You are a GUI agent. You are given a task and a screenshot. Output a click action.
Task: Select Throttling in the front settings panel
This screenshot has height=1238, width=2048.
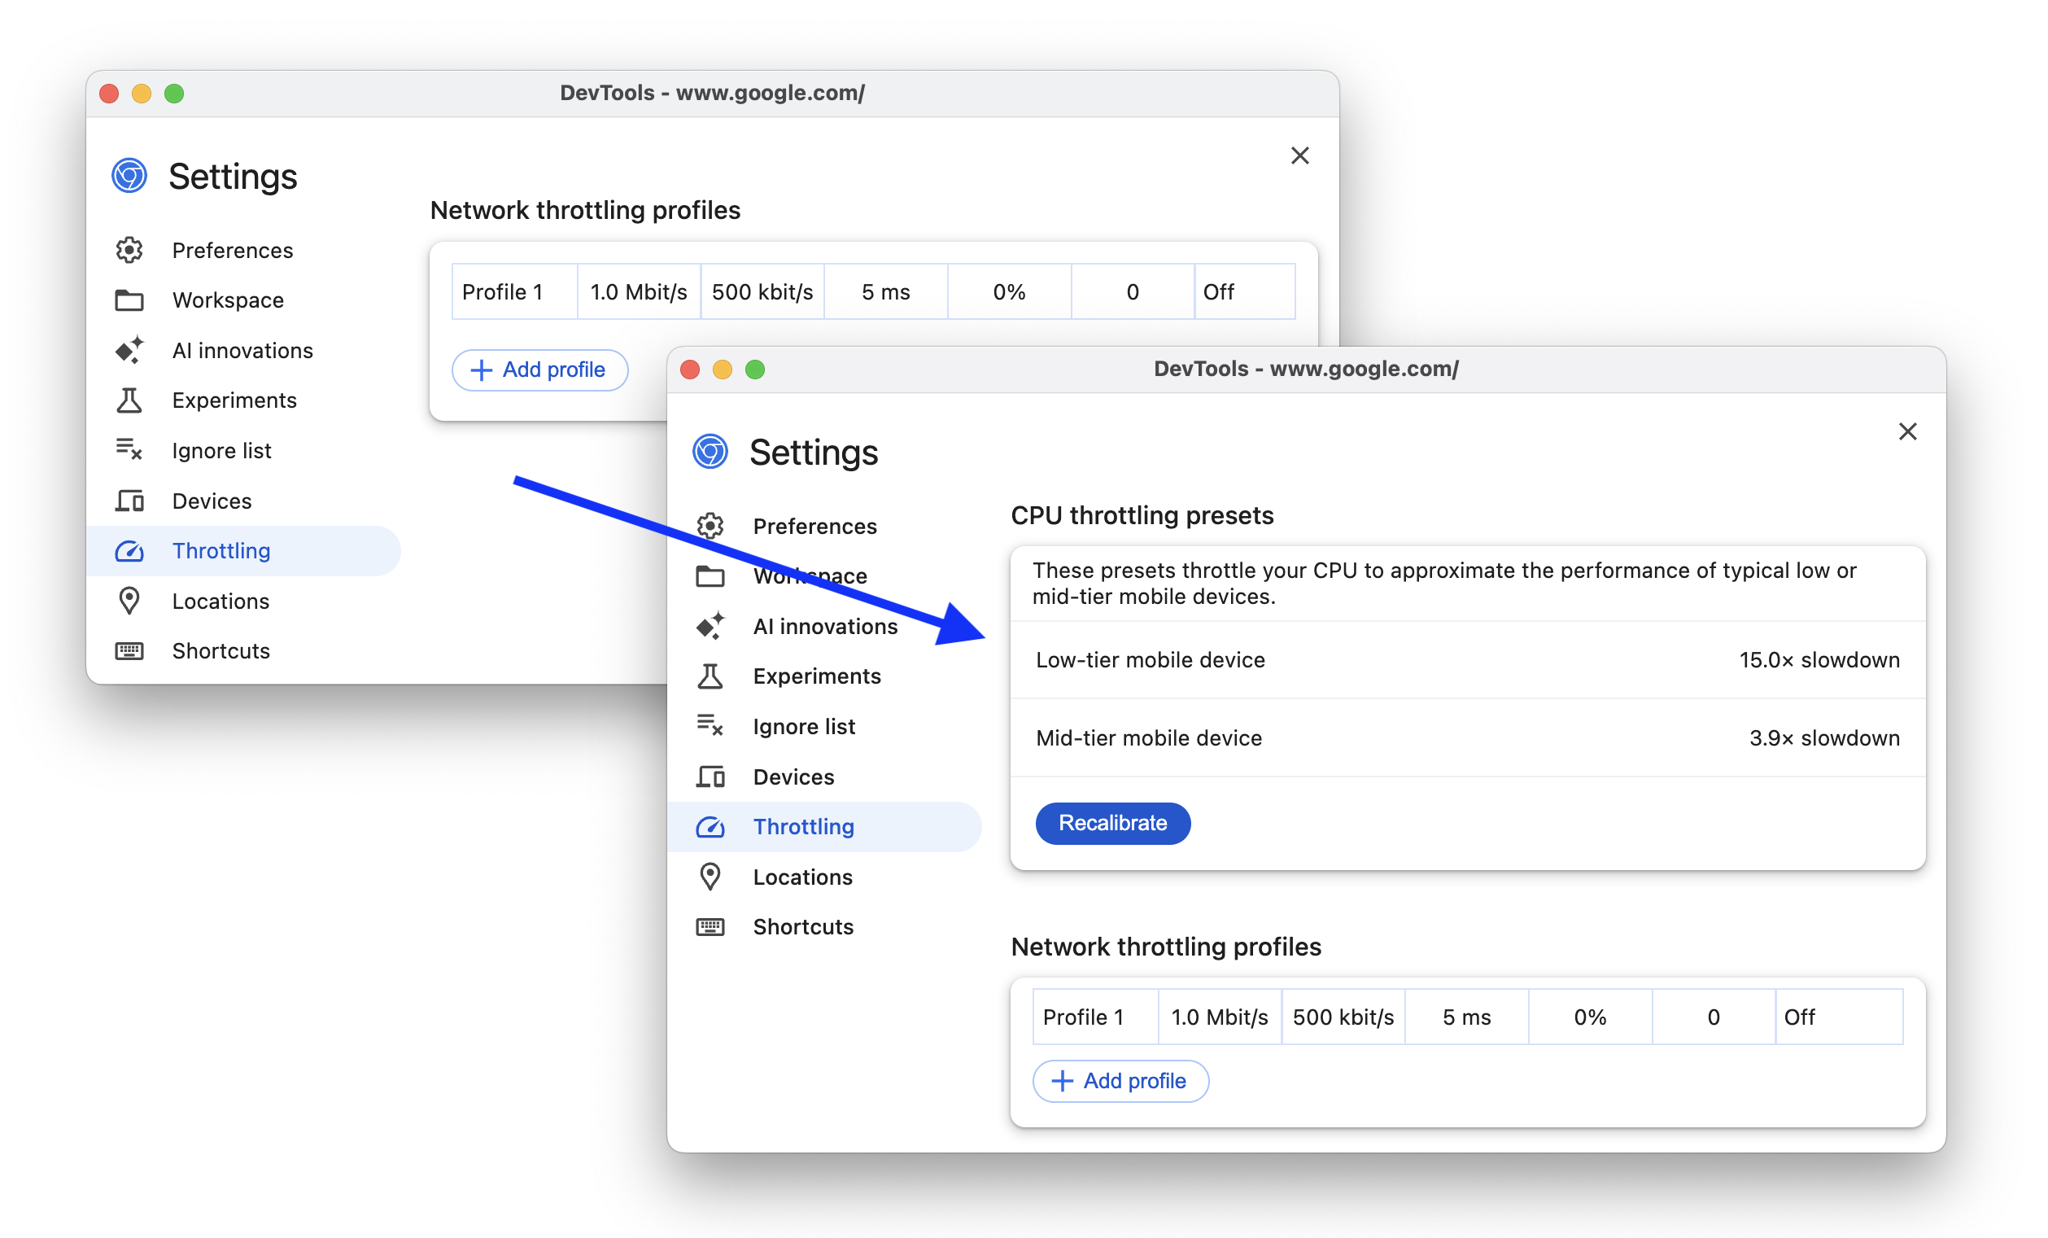pos(803,825)
